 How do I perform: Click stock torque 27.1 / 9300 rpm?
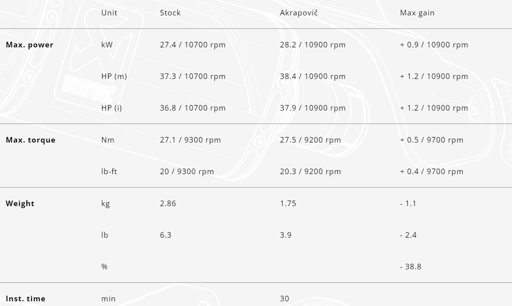pyautogui.click(x=190, y=140)
